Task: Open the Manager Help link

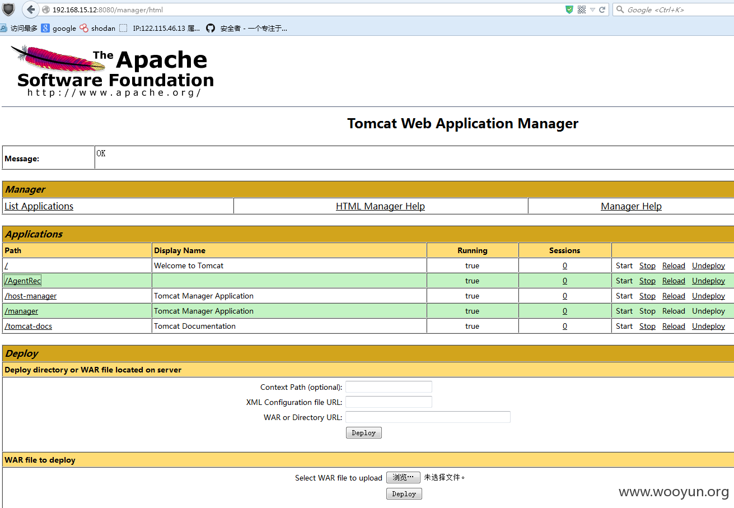Action: coord(631,206)
